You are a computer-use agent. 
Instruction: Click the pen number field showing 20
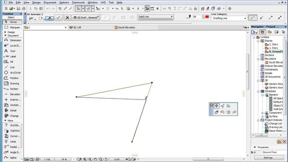tap(197, 17)
